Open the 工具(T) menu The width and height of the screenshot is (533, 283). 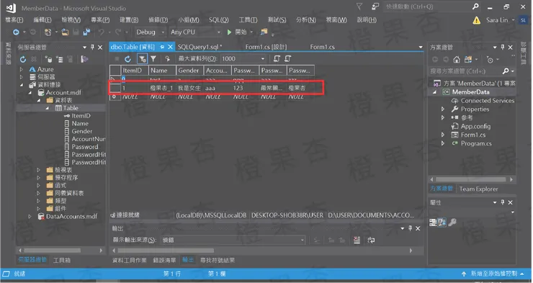[248, 20]
